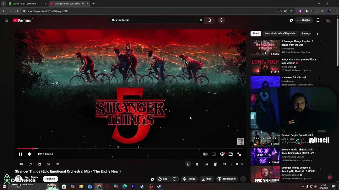Pause the playing video
Screen dimensions: 339x190
(x=20, y=154)
